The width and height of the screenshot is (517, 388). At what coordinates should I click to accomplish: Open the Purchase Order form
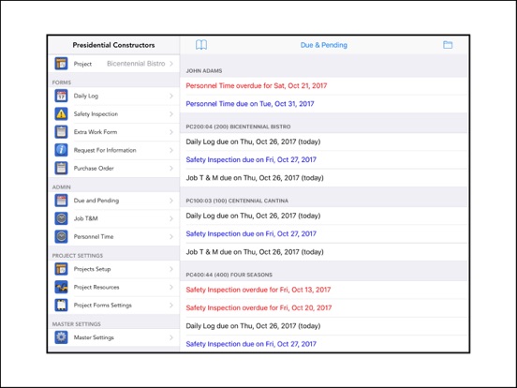(x=114, y=169)
